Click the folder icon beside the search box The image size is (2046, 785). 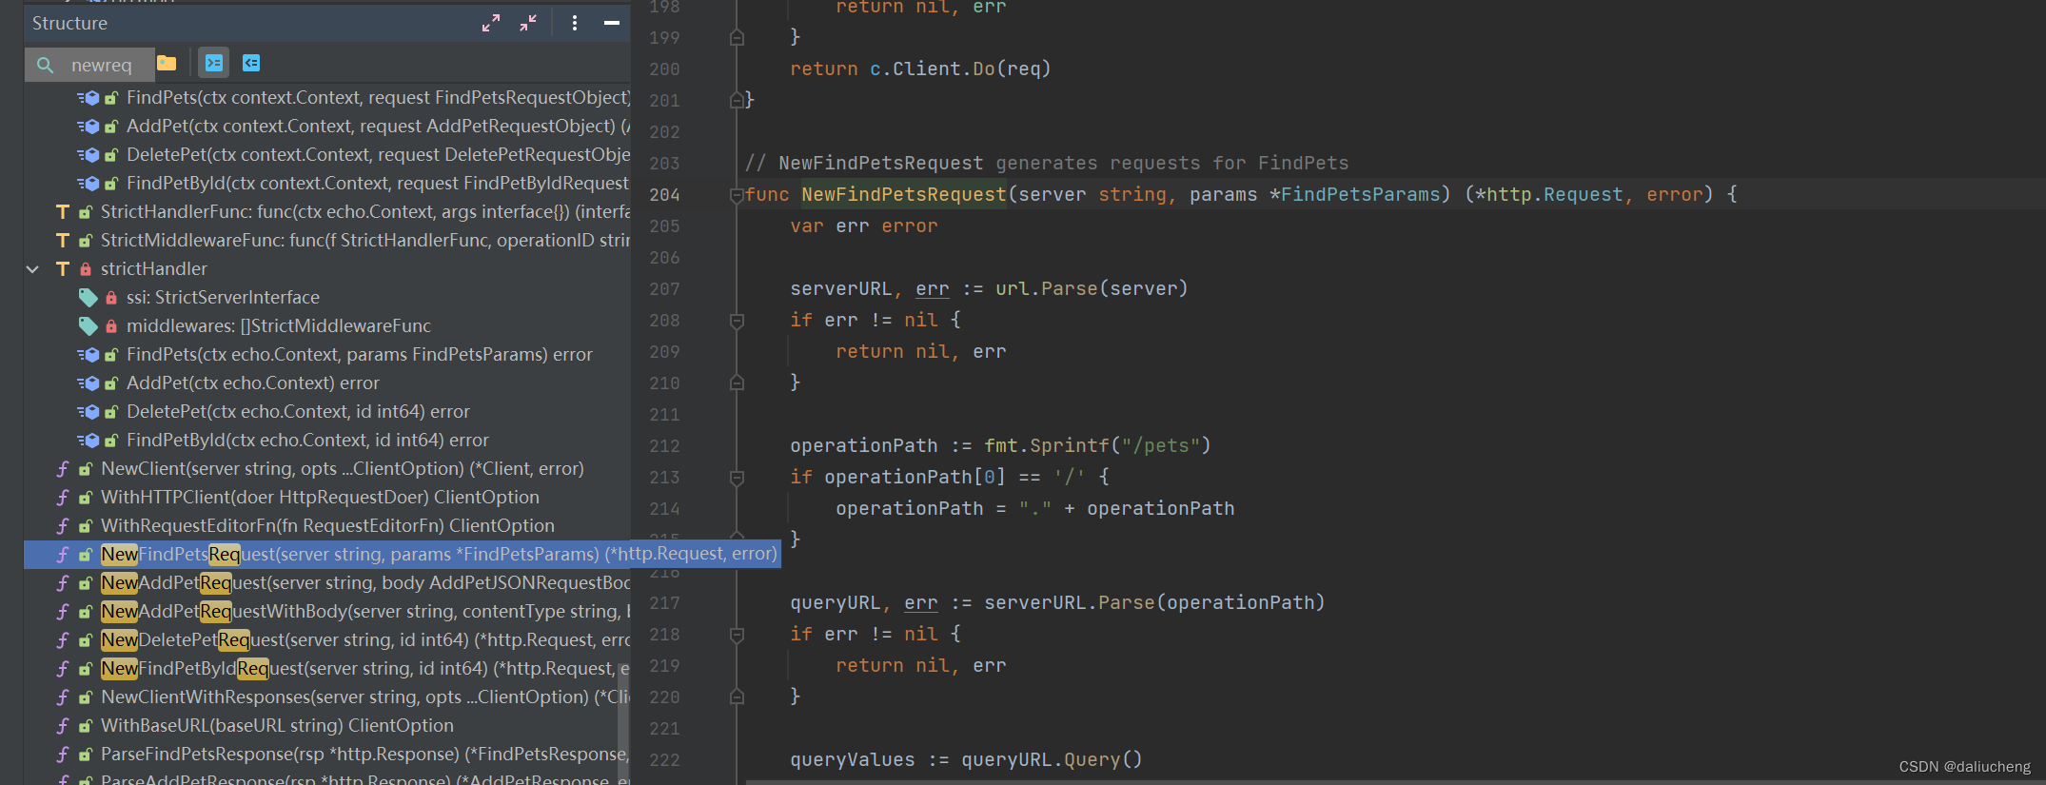(167, 64)
